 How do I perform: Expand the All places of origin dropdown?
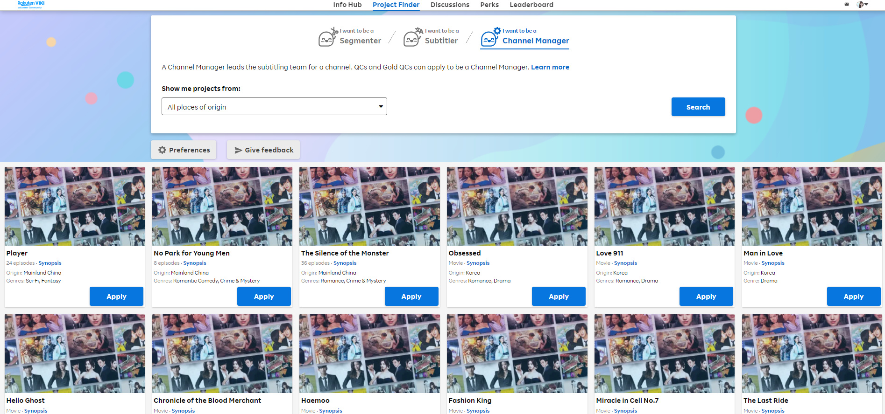click(274, 107)
